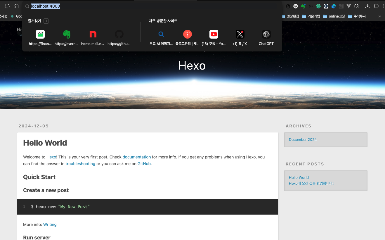
Task: Open the finance favorite shortcut
Action: pos(40,38)
